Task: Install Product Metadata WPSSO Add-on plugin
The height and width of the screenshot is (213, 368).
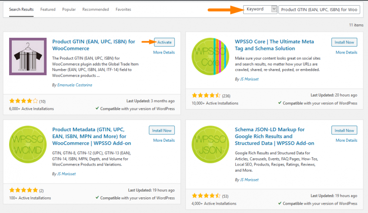Action: [162, 130]
